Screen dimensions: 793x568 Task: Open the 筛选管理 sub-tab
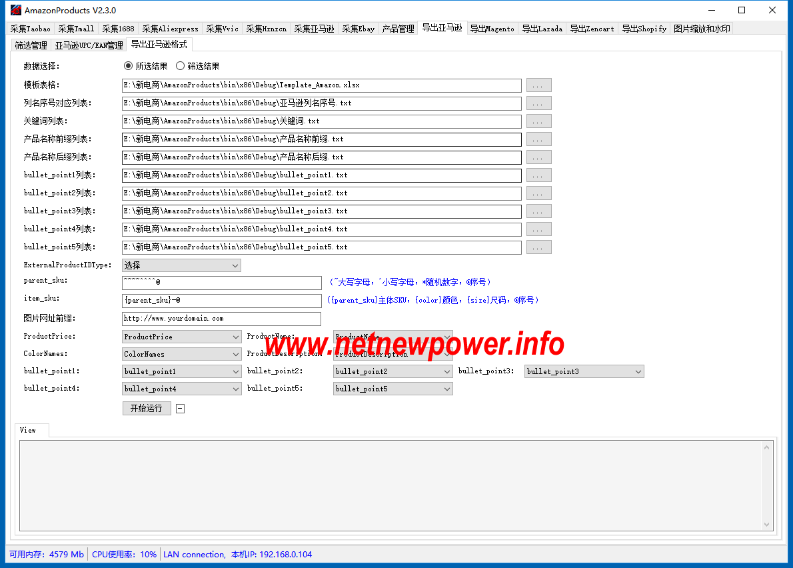point(31,45)
